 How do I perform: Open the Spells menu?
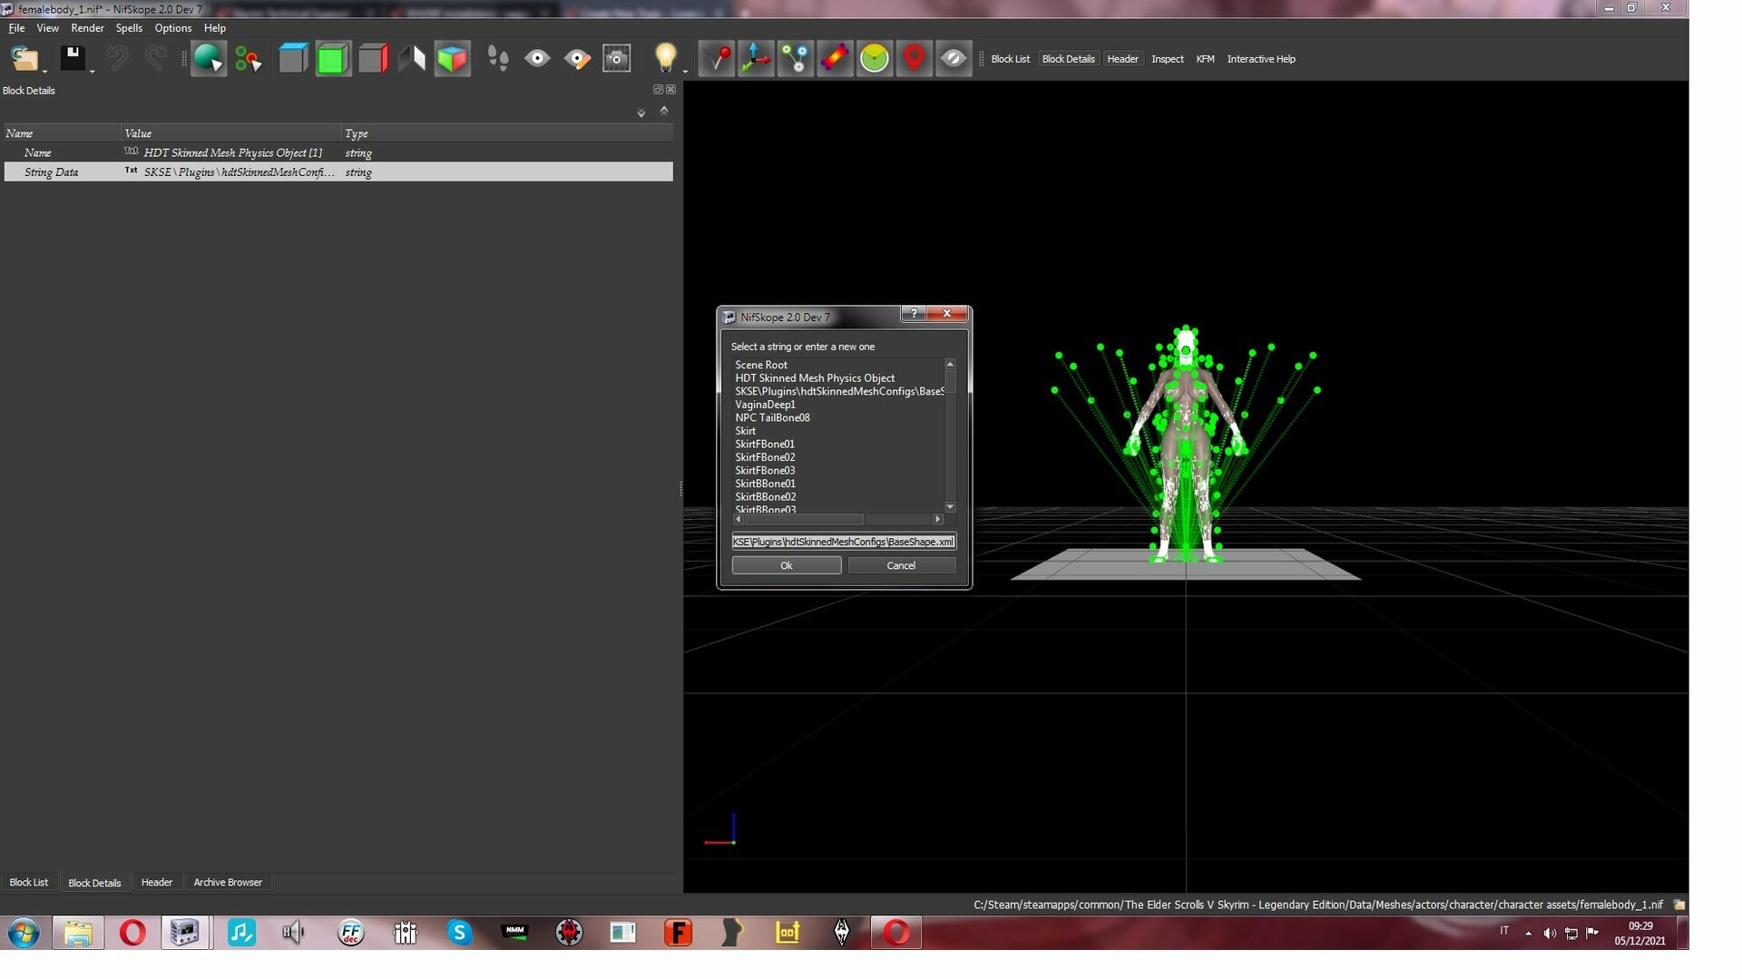(129, 28)
